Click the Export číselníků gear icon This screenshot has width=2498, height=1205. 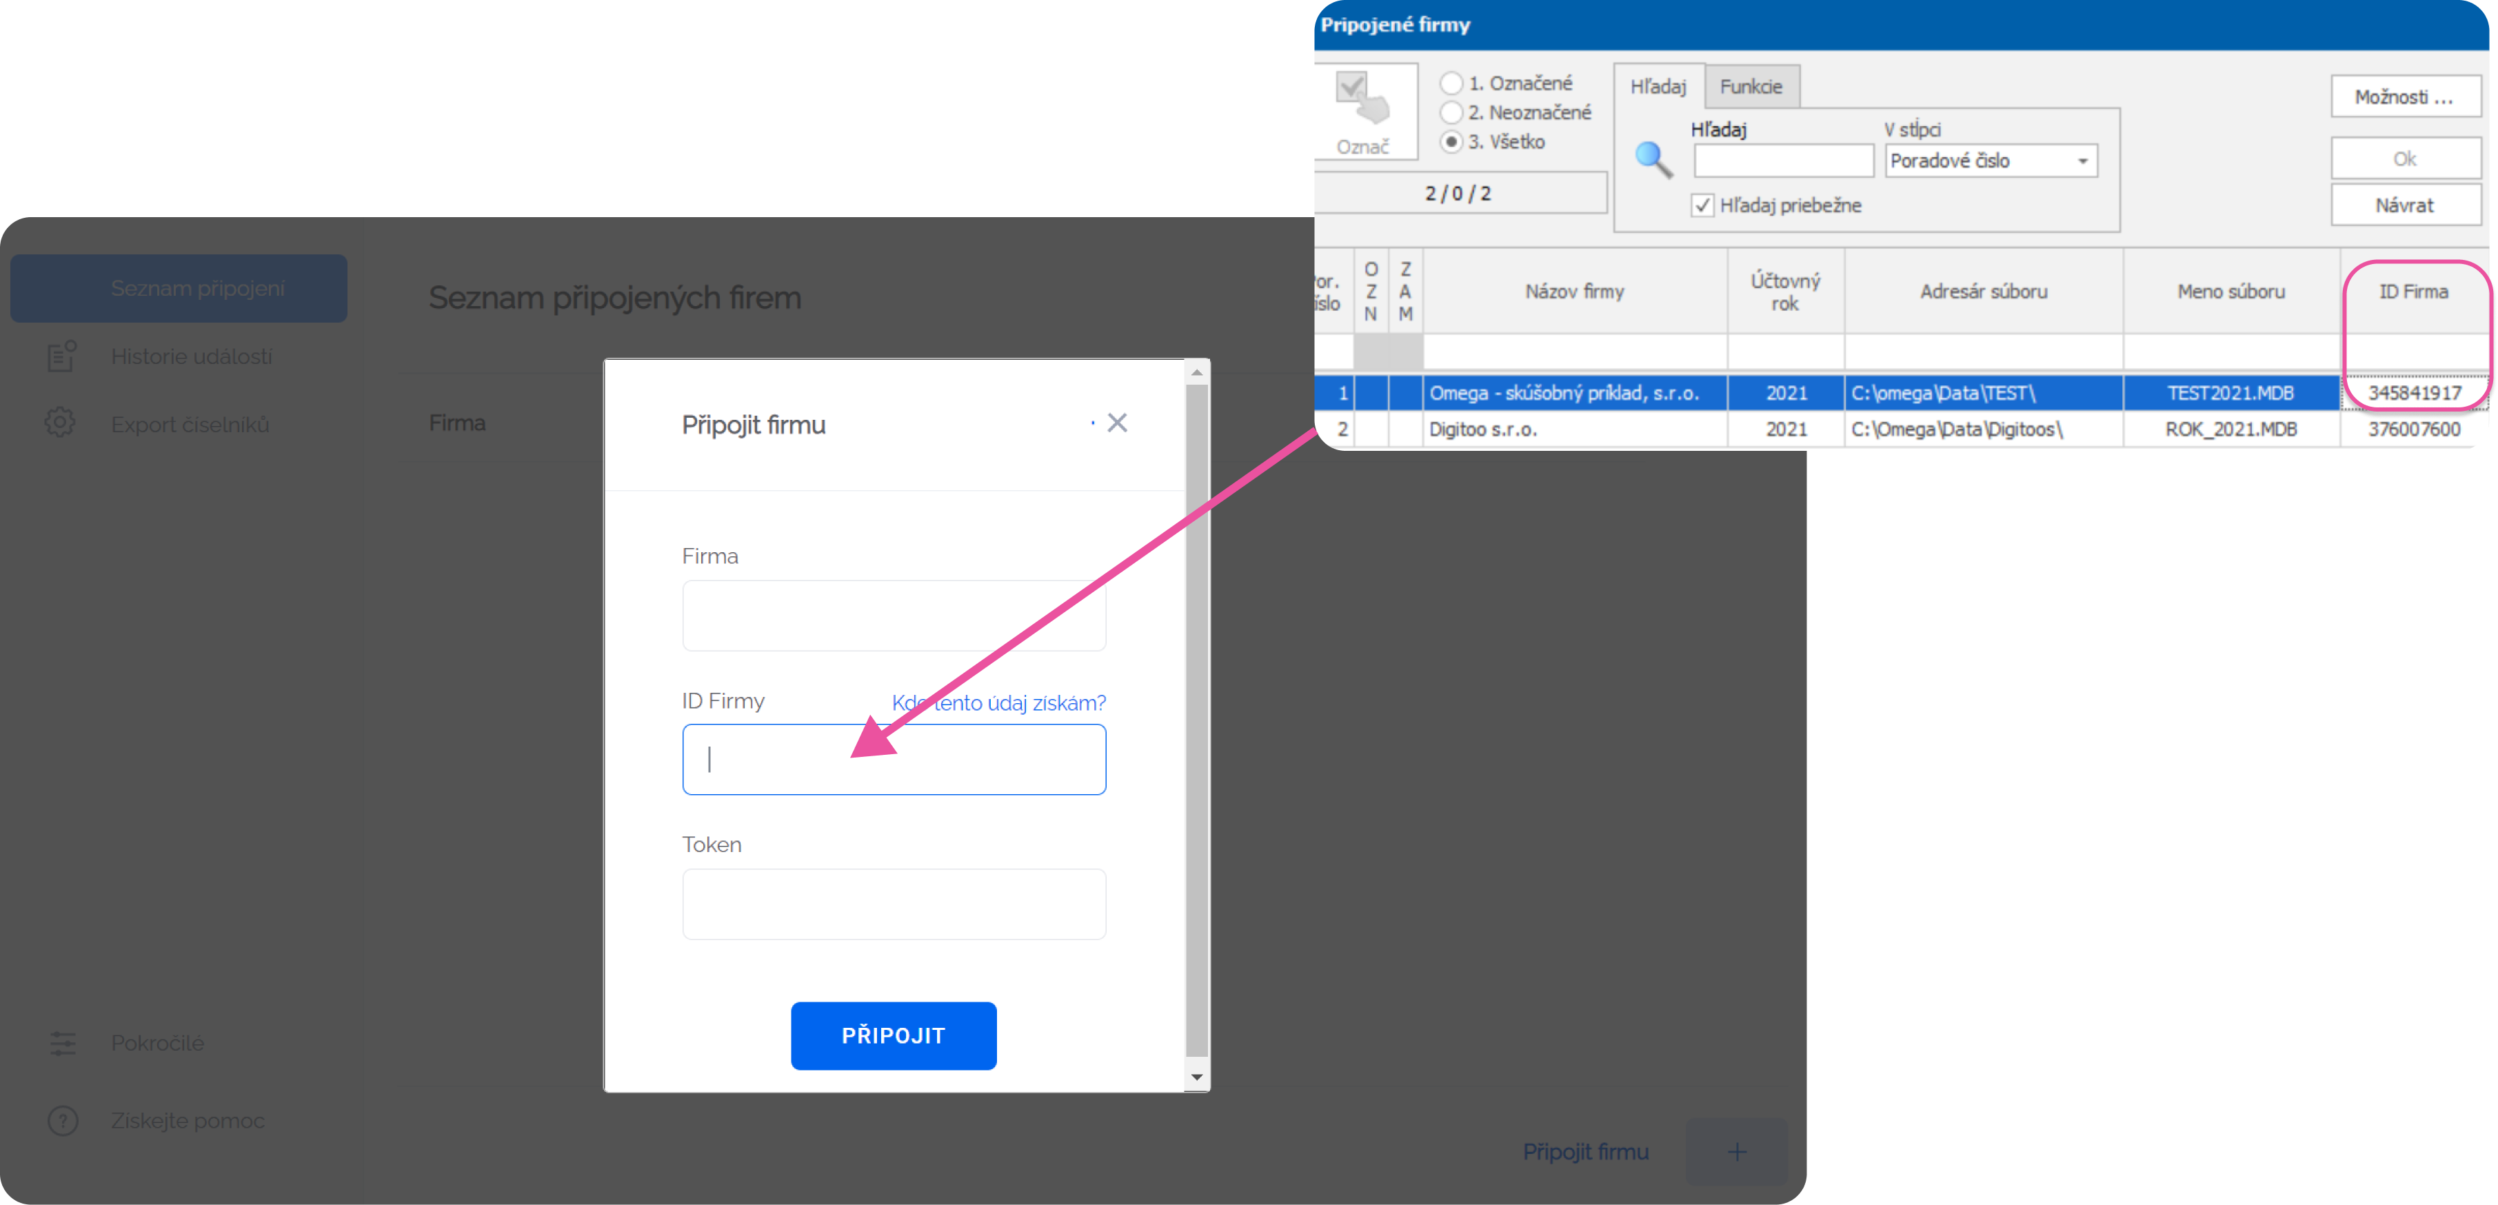60,423
